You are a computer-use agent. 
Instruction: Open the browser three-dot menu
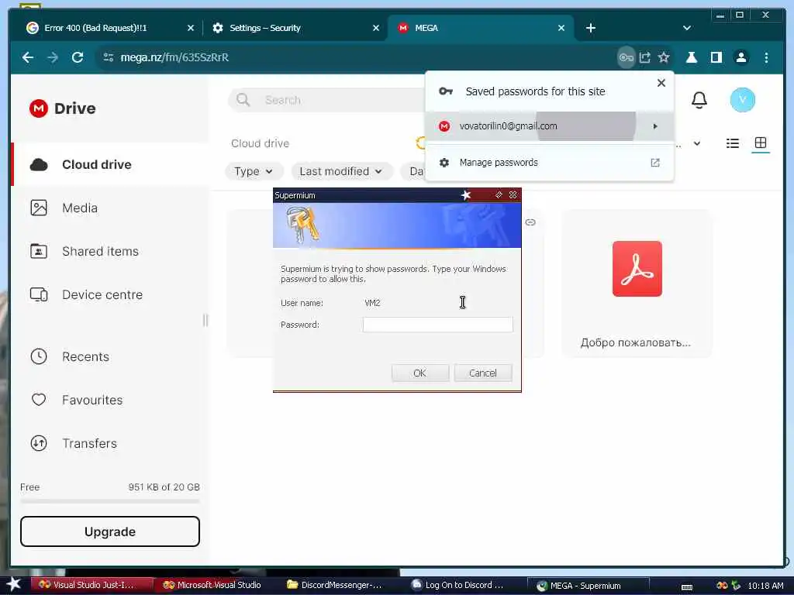coord(766,57)
